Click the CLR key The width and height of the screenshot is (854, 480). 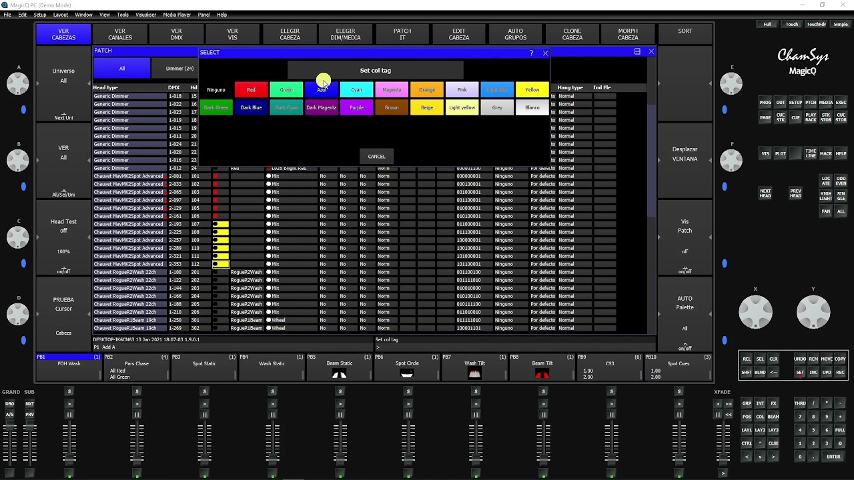[773, 359]
